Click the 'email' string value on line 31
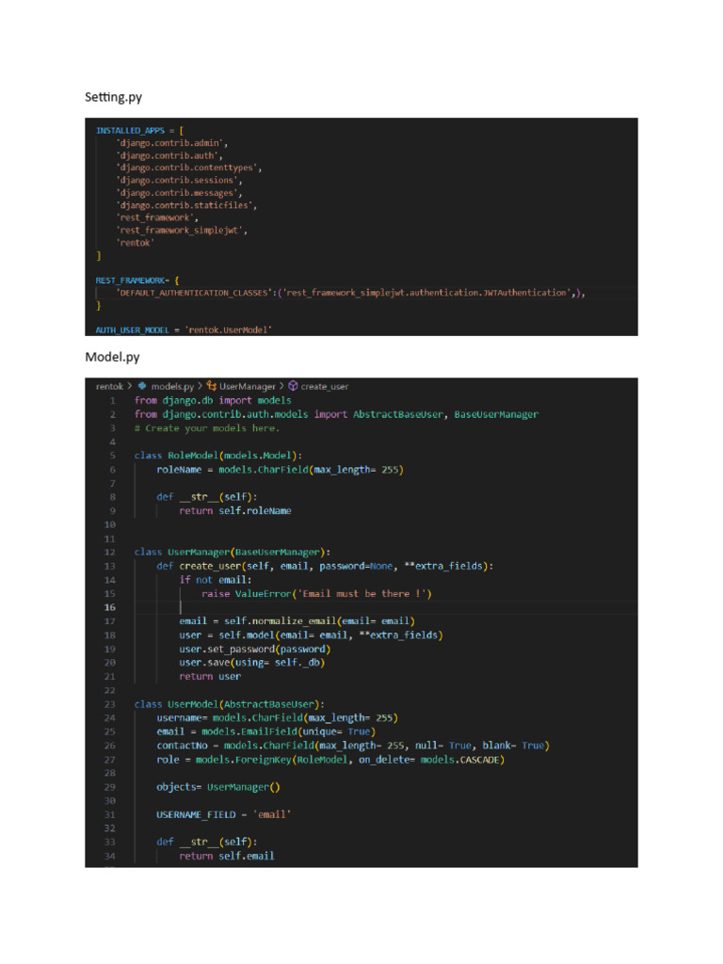Image resolution: width=723 pixels, height=964 pixels. tap(272, 814)
